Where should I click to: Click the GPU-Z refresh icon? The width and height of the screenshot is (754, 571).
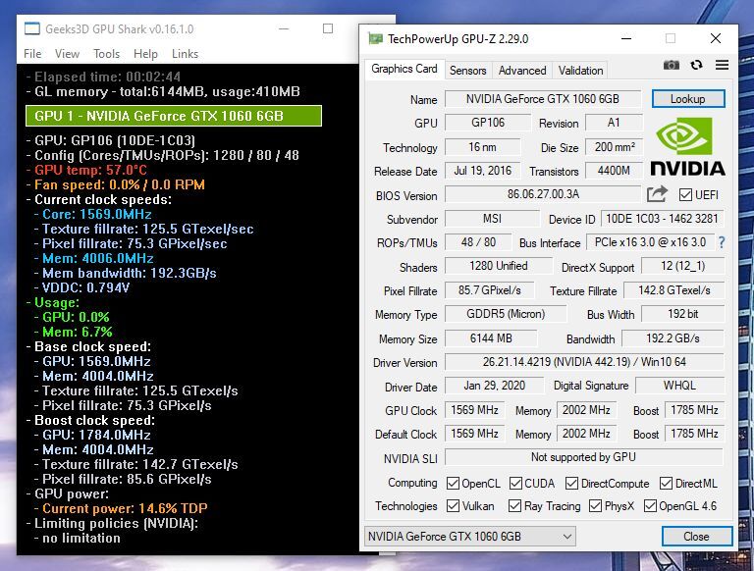pyautogui.click(x=696, y=65)
